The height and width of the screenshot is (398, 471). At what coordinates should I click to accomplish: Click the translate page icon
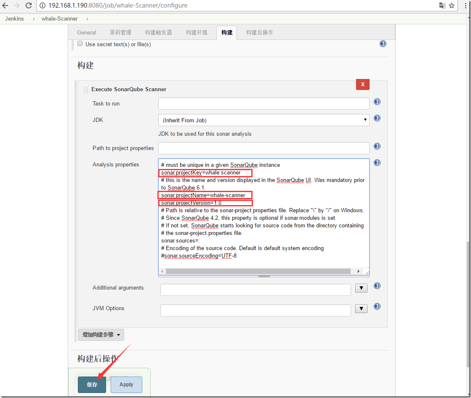(442, 5)
